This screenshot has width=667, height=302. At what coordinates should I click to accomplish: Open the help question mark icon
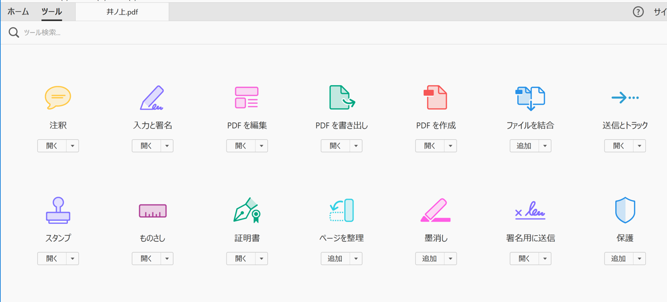click(639, 12)
